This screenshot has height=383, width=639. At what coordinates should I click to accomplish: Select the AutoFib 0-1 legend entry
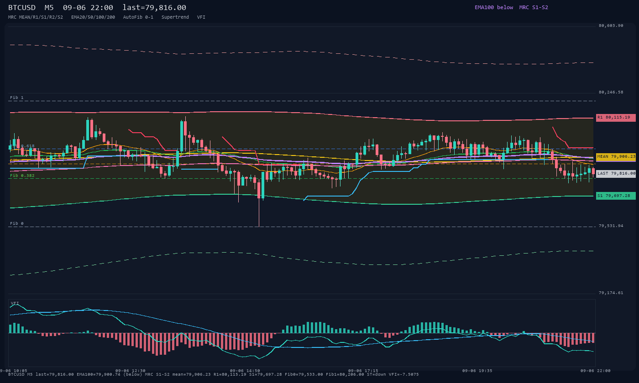pos(138,17)
